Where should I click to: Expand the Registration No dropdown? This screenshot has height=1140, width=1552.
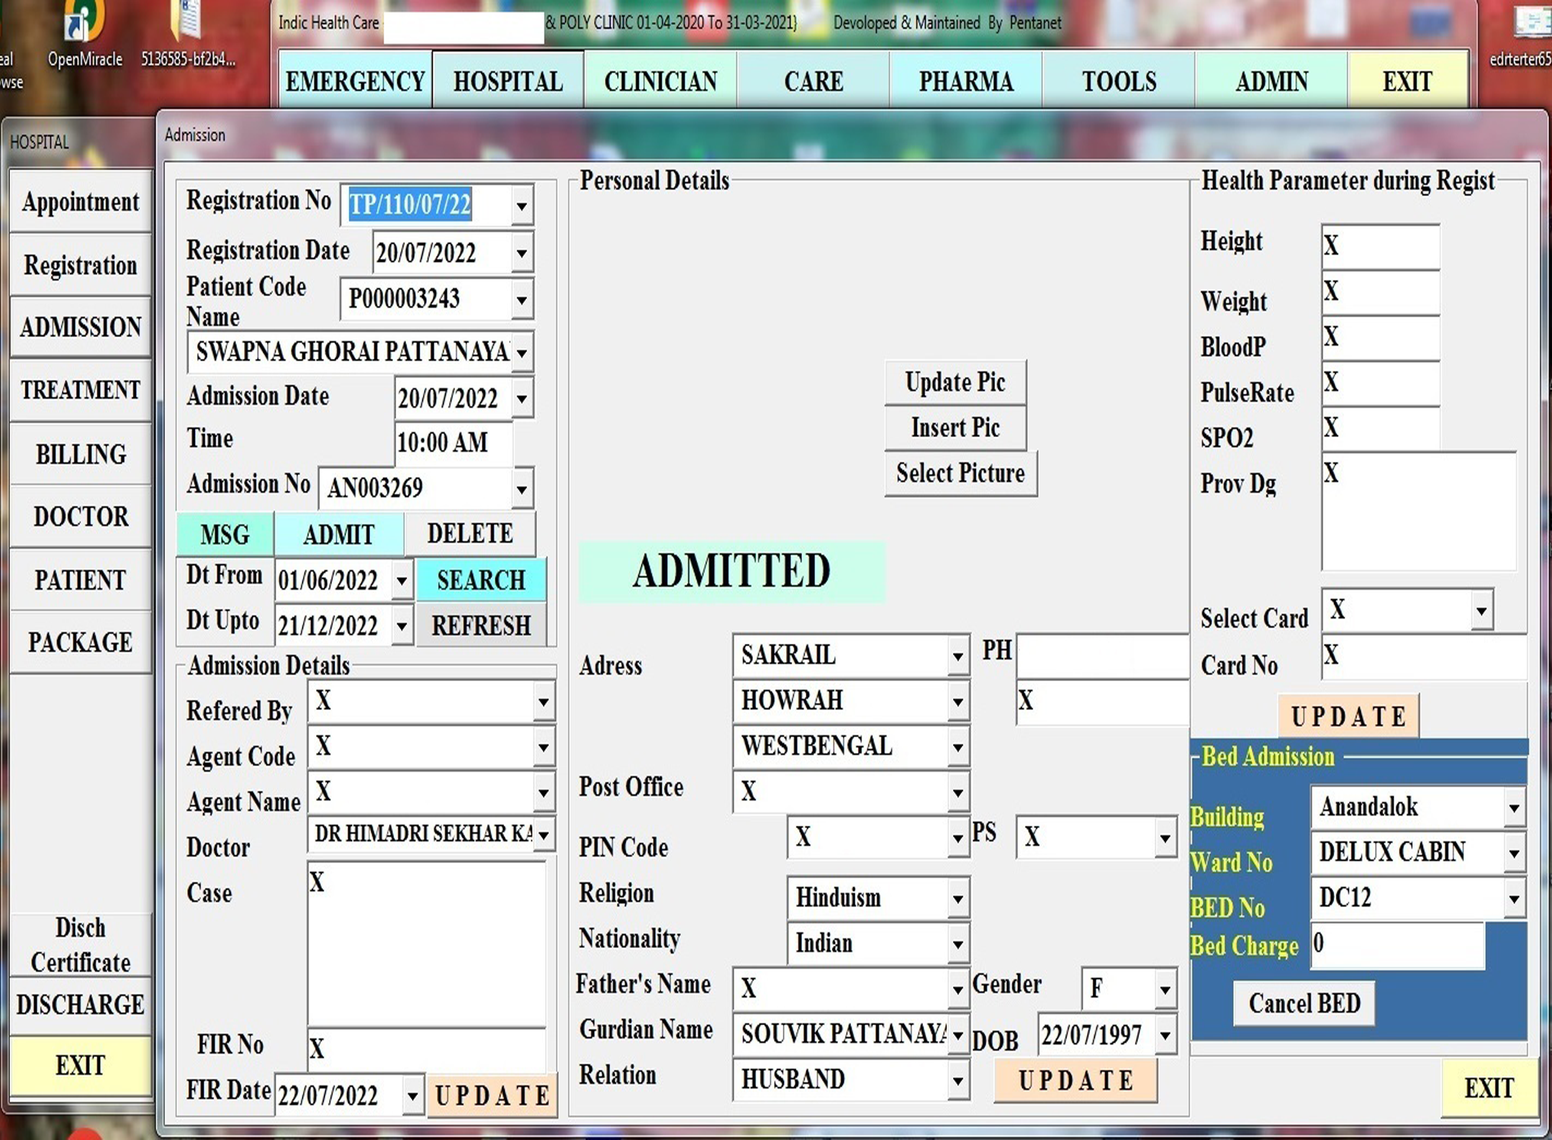coord(521,206)
